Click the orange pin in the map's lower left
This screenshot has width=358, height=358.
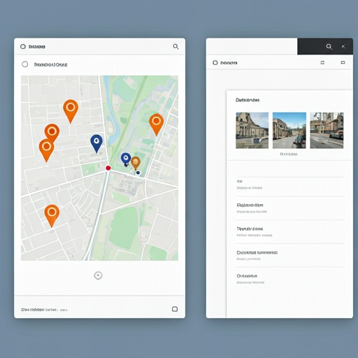tap(52, 215)
